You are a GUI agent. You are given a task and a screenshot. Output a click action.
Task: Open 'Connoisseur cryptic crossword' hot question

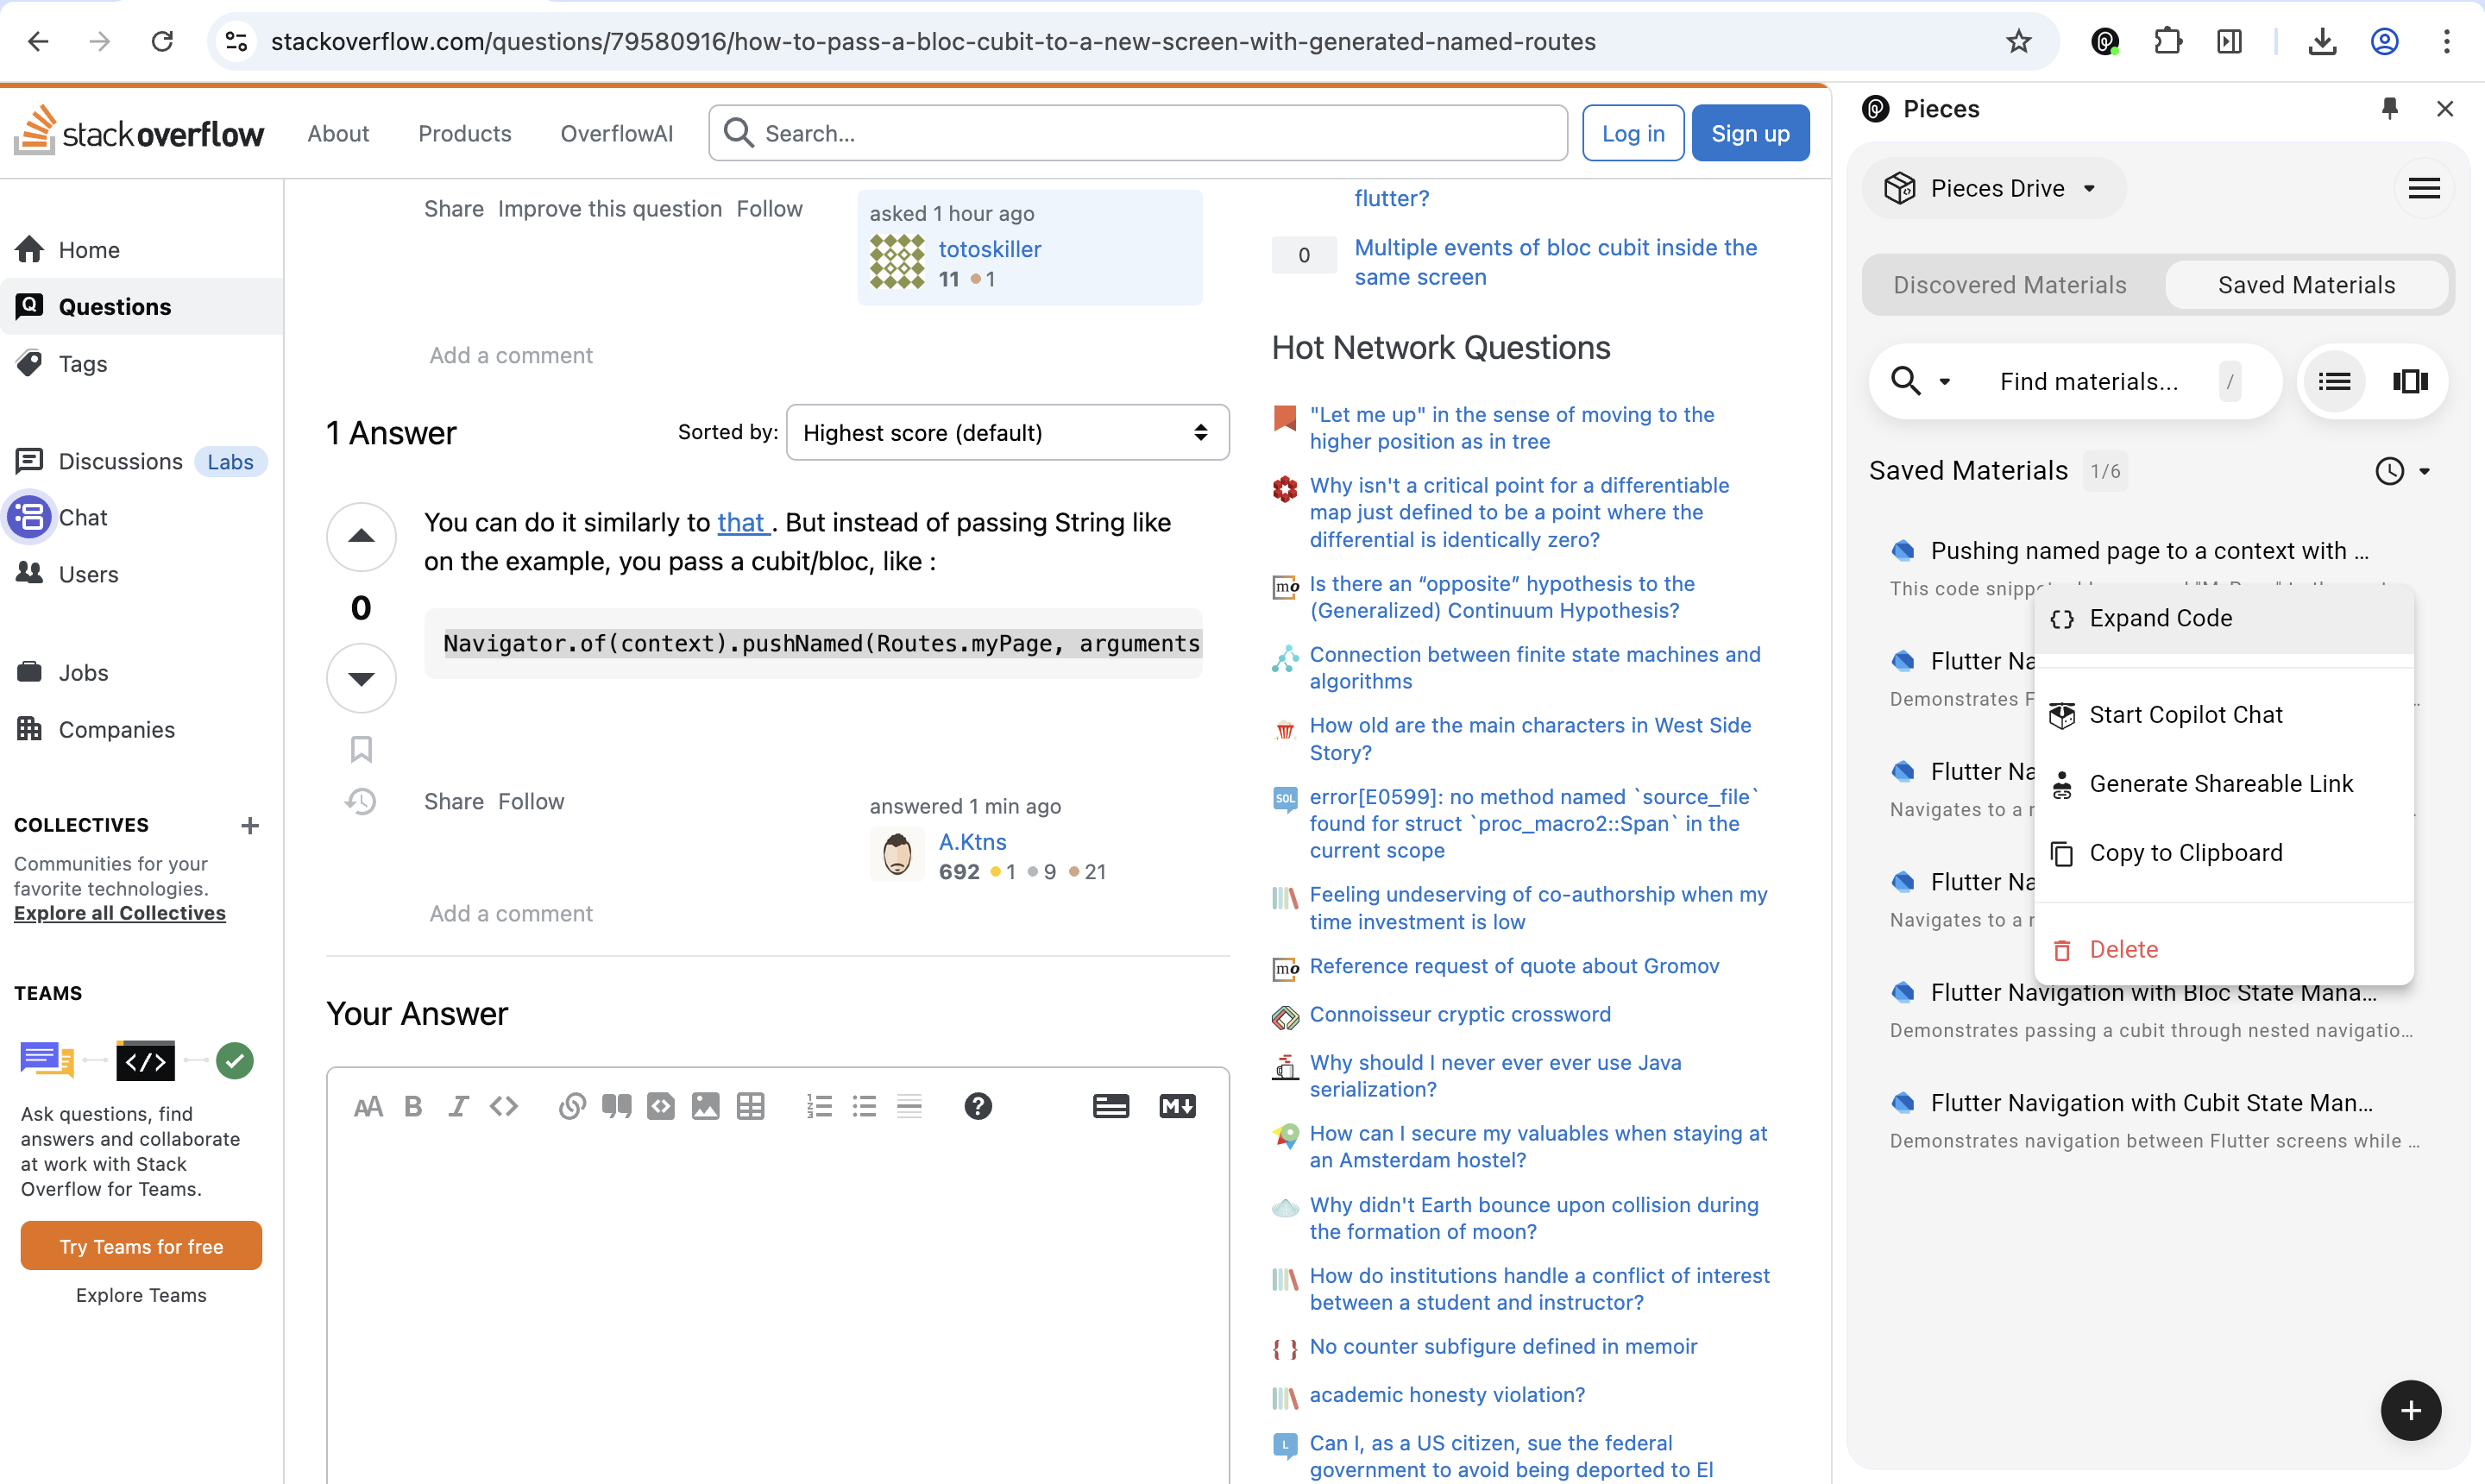click(1460, 1014)
